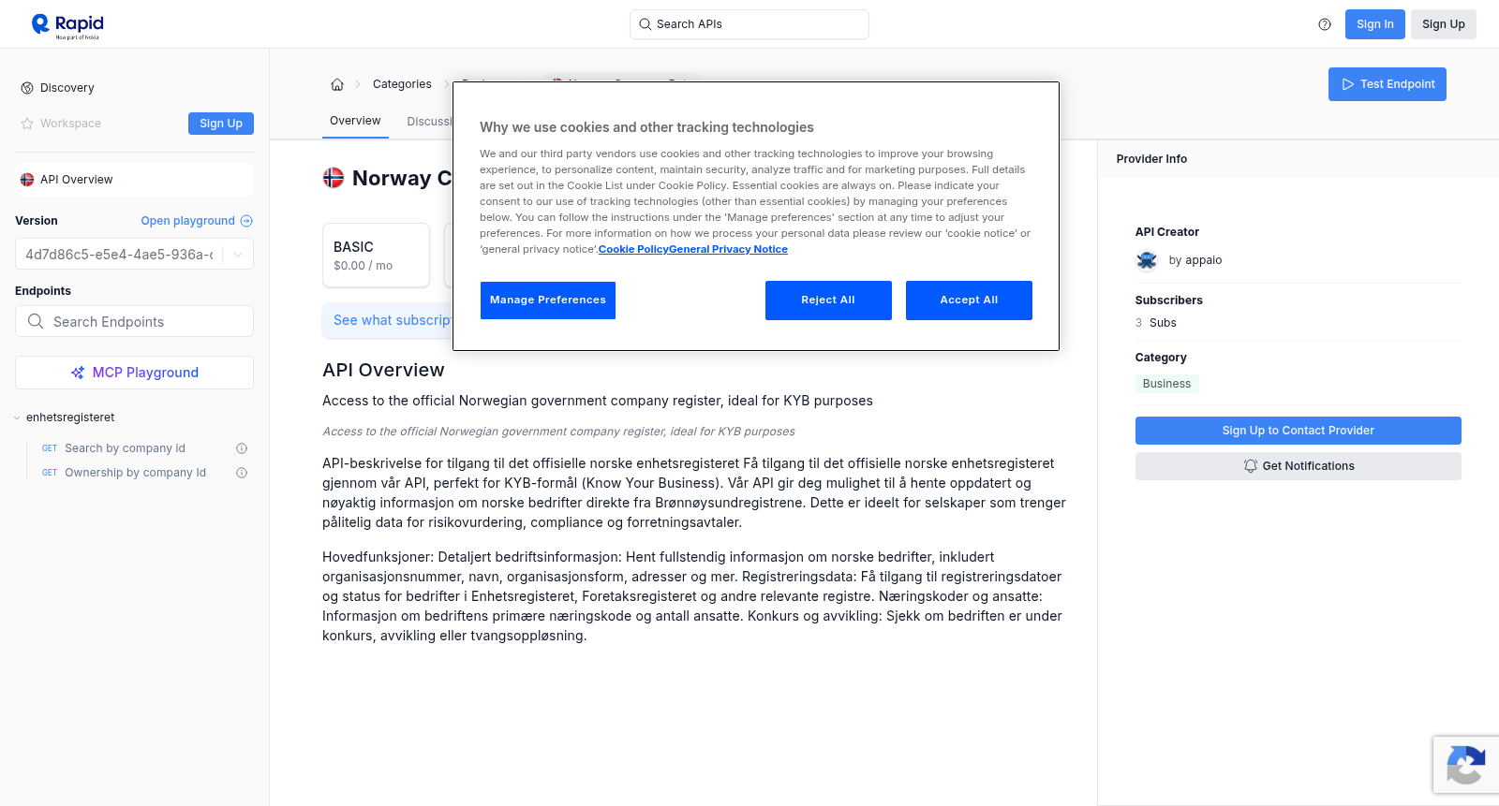The height and width of the screenshot is (806, 1499).
Task: Click the Sign In button
Action: pos(1374,24)
